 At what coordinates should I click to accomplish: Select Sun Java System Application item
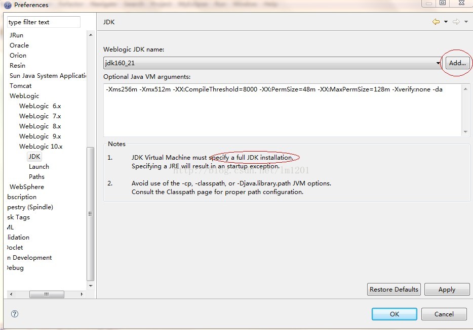(x=48, y=76)
